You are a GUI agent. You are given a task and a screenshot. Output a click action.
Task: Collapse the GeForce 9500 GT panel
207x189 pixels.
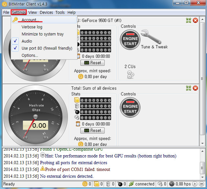(189, 20)
